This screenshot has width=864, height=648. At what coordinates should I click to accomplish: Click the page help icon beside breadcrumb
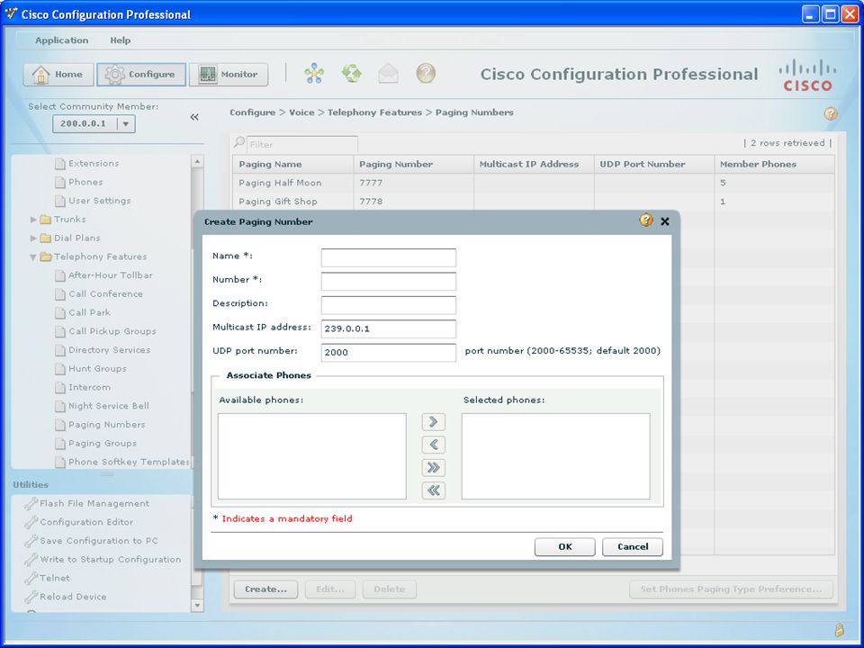[x=831, y=113]
